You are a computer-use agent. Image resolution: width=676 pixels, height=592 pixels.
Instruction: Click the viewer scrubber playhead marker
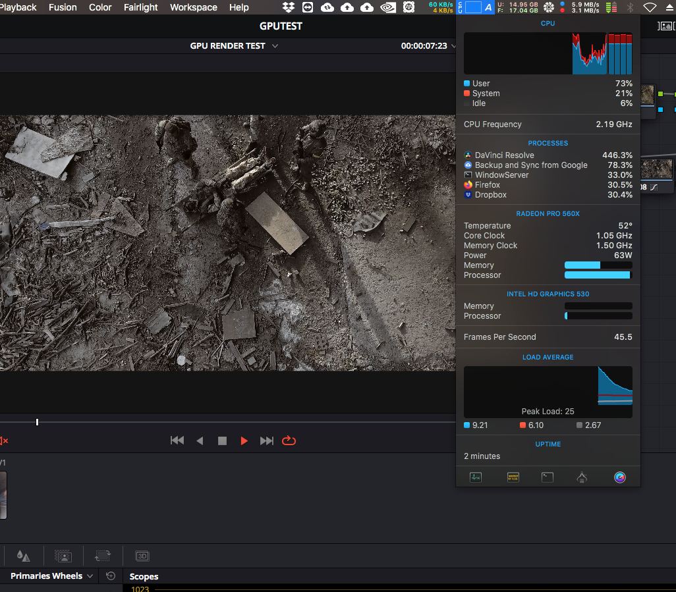click(37, 421)
